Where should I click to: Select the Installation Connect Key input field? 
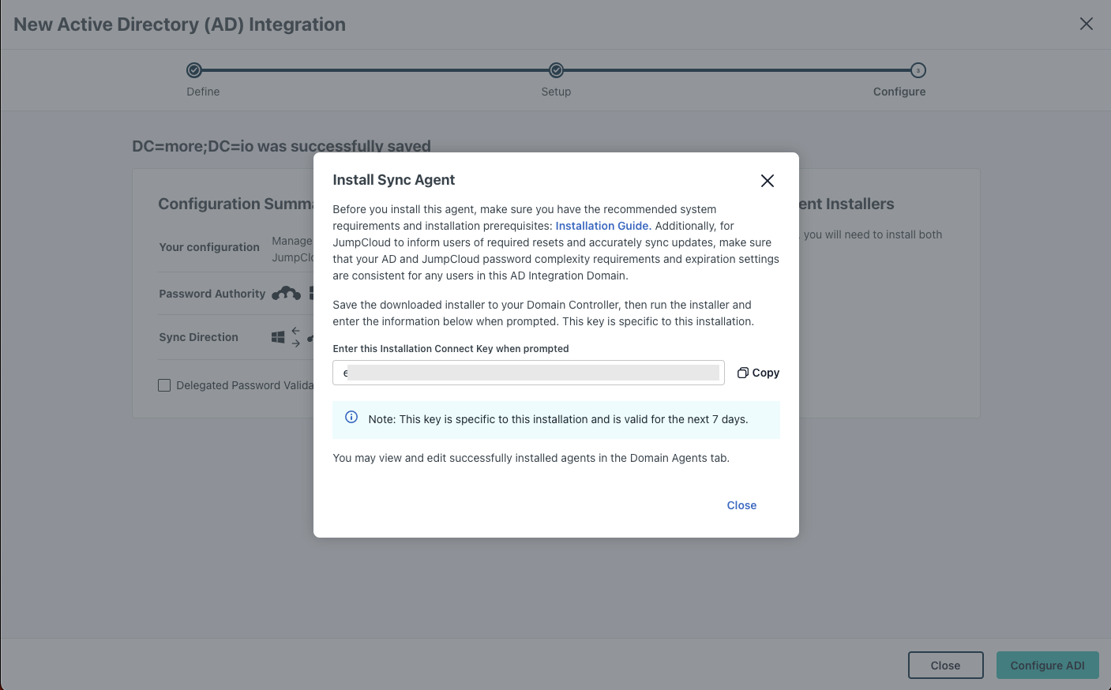[x=527, y=372]
